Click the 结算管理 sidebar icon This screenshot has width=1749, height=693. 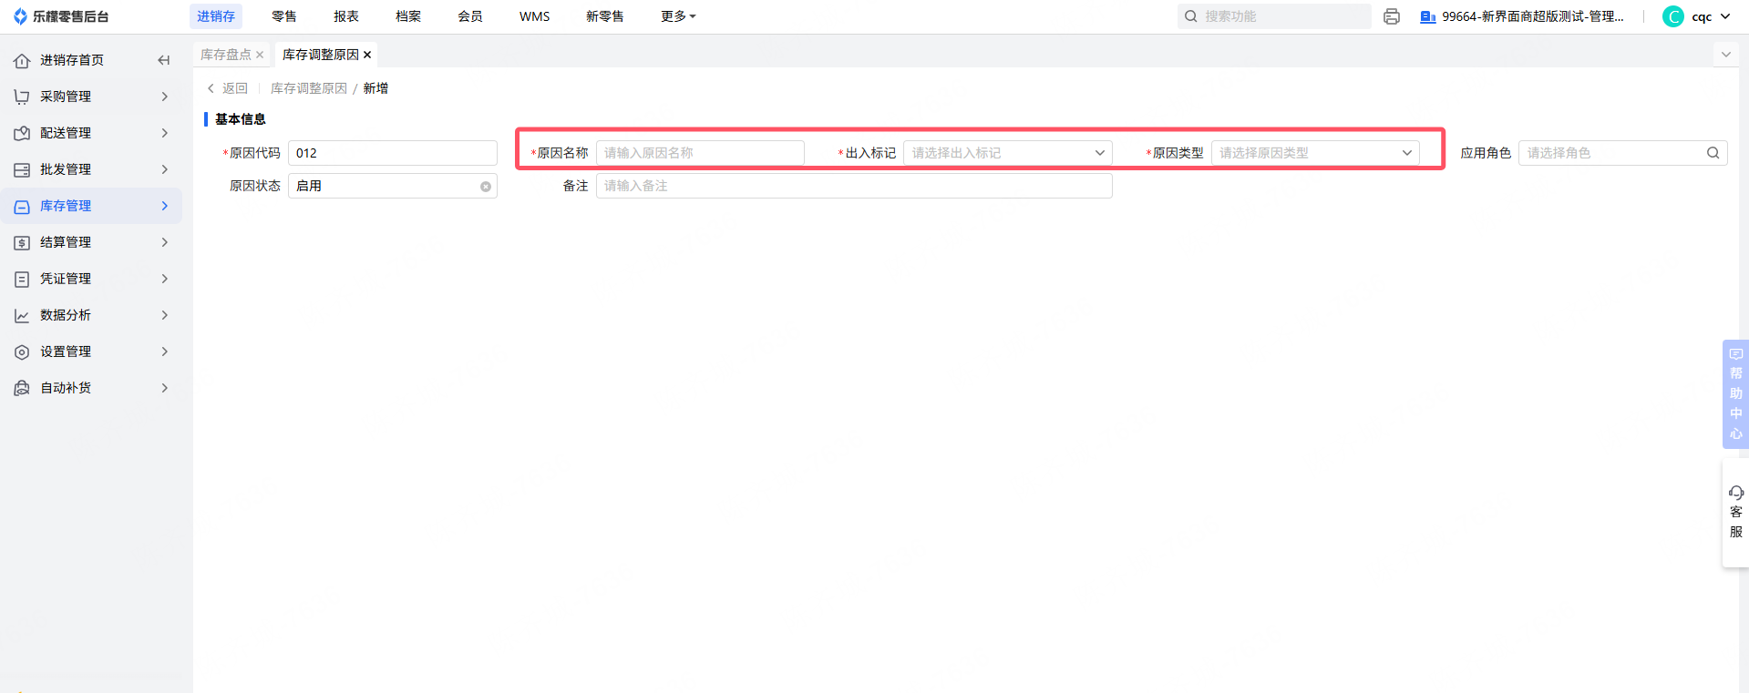(x=22, y=242)
